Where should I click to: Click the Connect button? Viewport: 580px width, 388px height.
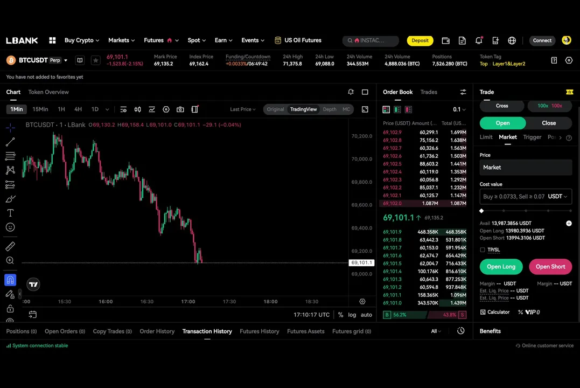pyautogui.click(x=542, y=40)
